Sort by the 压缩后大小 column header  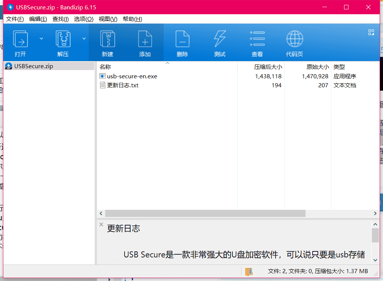(x=261, y=67)
